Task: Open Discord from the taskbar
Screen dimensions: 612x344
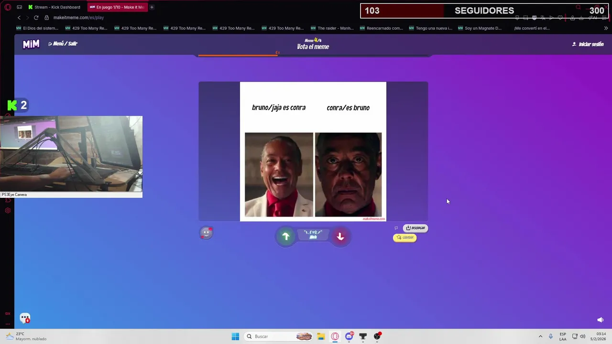Action: (x=350, y=336)
